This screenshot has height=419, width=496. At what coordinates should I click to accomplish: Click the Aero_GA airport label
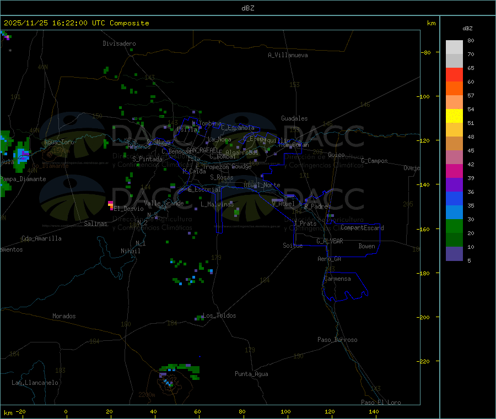click(330, 259)
